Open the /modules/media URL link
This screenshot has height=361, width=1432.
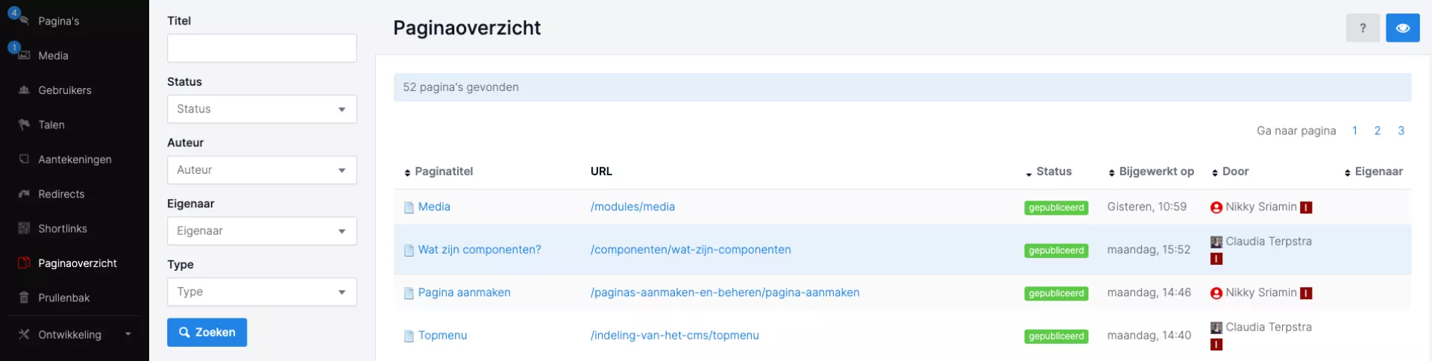pos(632,207)
